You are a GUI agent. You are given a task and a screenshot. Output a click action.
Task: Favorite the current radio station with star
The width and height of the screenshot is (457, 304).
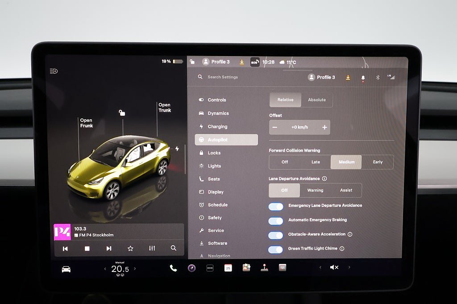click(130, 248)
